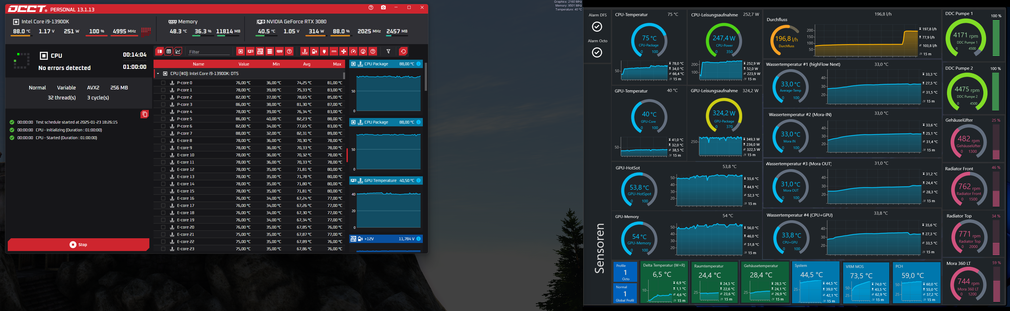1010x311 pixels.
Task: Click the Filter text input field
Action: click(209, 52)
